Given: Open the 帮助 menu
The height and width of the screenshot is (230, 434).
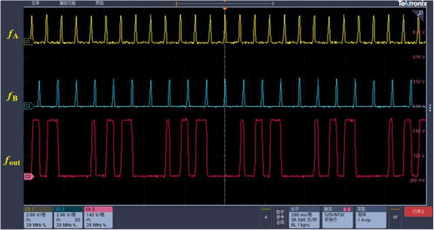Looking at the screenshot, I should pyautogui.click(x=100, y=3).
